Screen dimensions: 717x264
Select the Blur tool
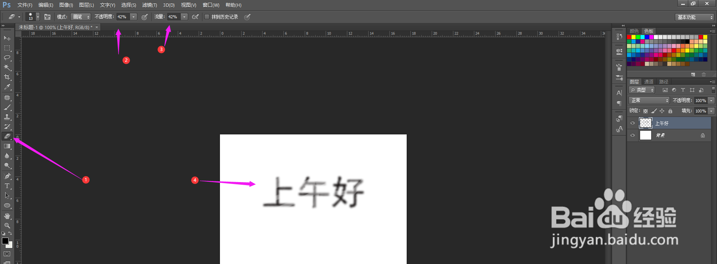(7, 156)
